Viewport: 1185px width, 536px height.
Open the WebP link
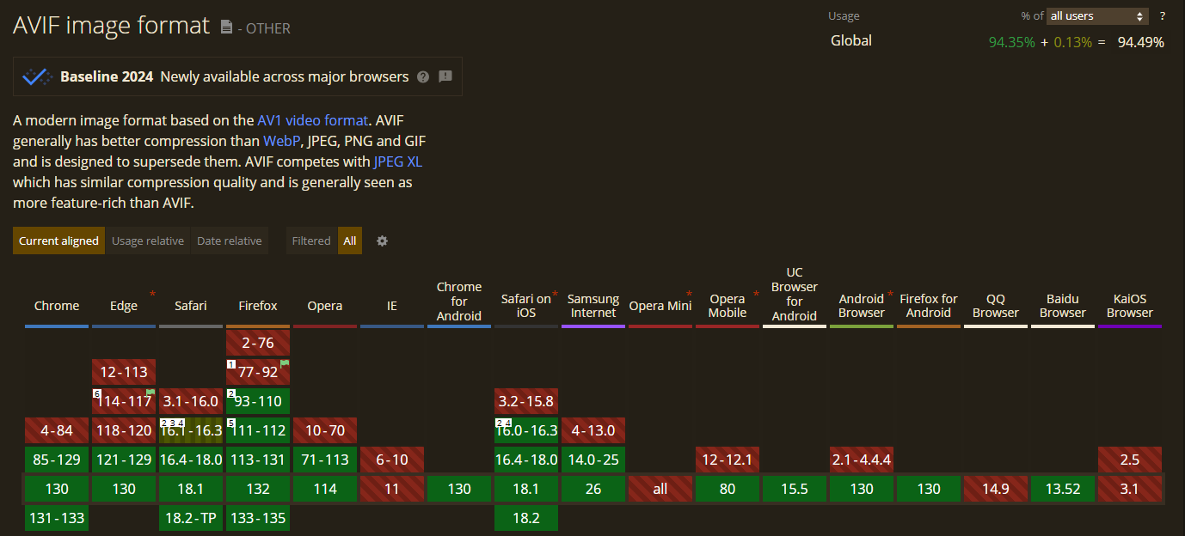(282, 141)
